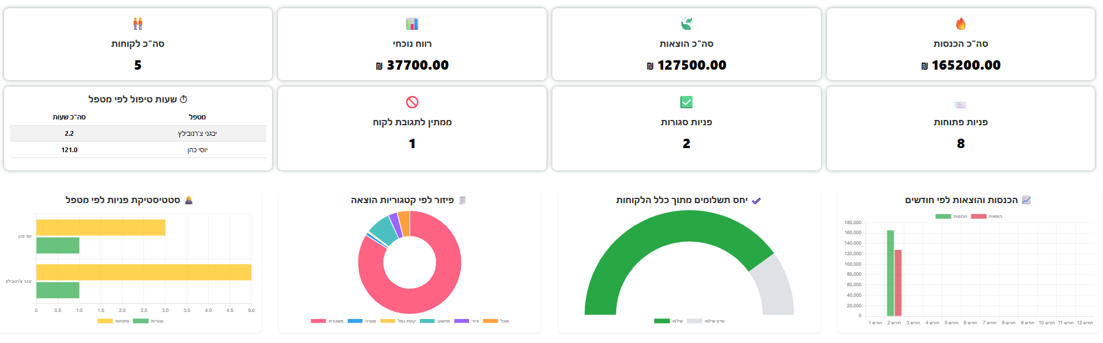This screenshot has width=1103, height=343.
Task: Click the people icon on total customers card
Action: [x=138, y=24]
